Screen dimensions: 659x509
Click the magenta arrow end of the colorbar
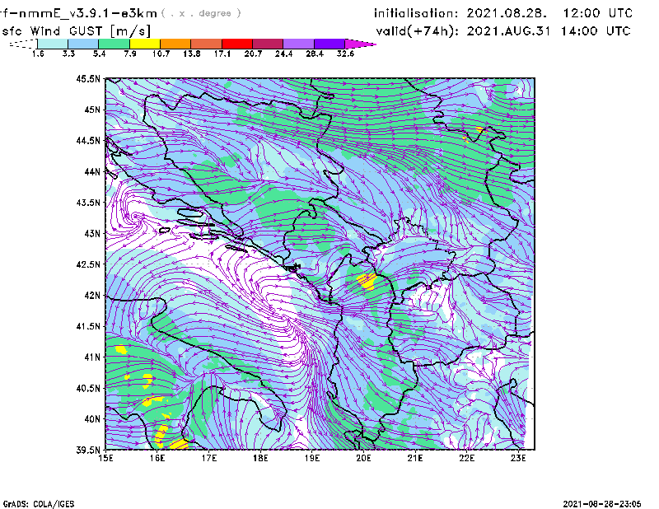point(359,44)
